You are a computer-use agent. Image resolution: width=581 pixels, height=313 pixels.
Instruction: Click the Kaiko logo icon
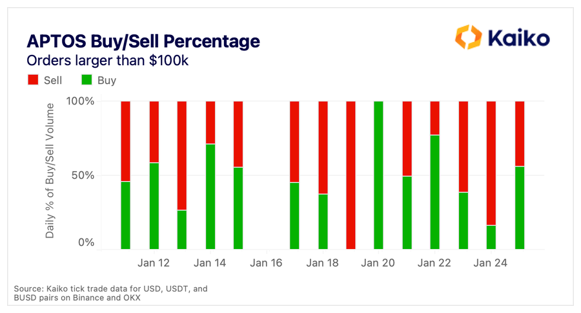(x=469, y=37)
